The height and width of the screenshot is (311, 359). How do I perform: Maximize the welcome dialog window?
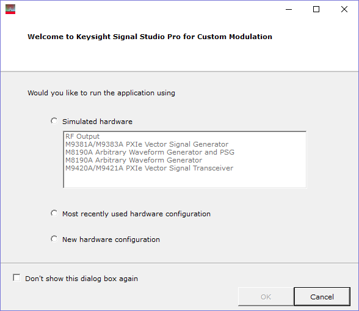tap(316, 9)
